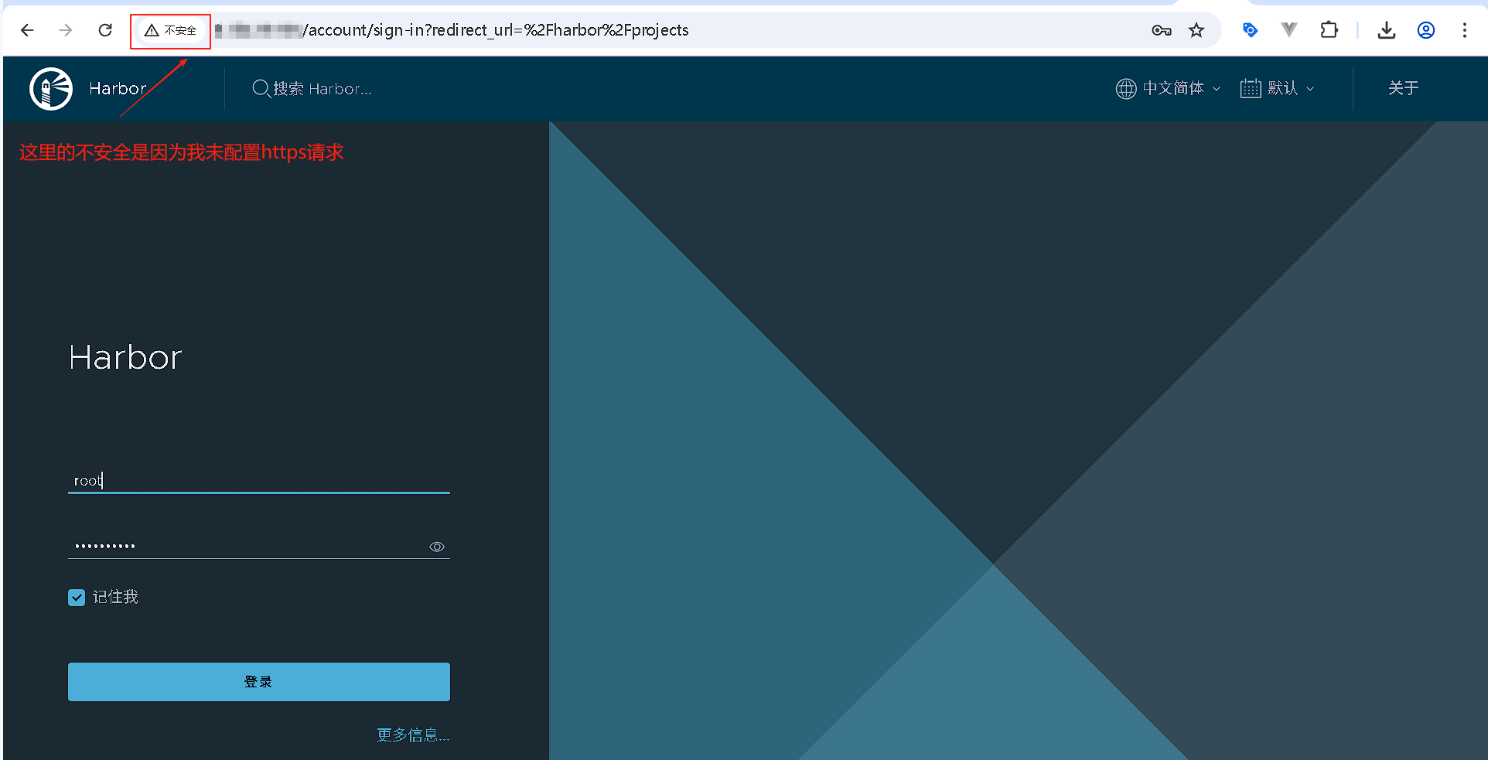Open the blue tag extension icon
This screenshot has height=760, width=1488.
(x=1250, y=30)
